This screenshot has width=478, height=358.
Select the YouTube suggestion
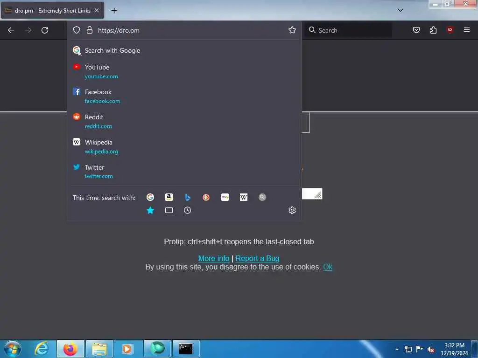[184, 71]
